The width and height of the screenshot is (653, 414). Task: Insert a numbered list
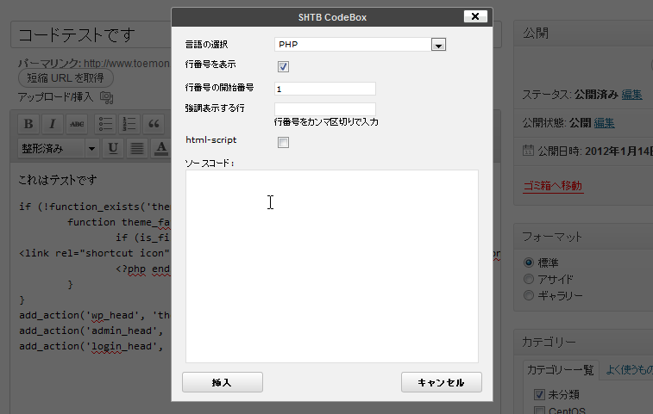pyautogui.click(x=129, y=124)
